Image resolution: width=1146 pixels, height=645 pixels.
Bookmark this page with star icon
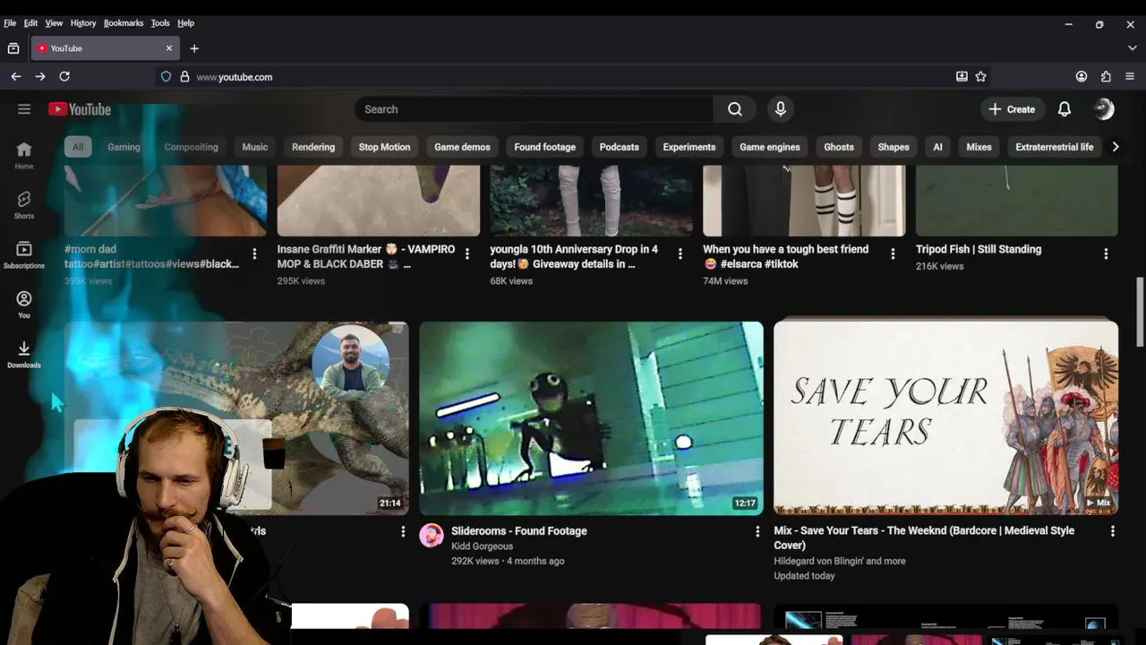(981, 77)
